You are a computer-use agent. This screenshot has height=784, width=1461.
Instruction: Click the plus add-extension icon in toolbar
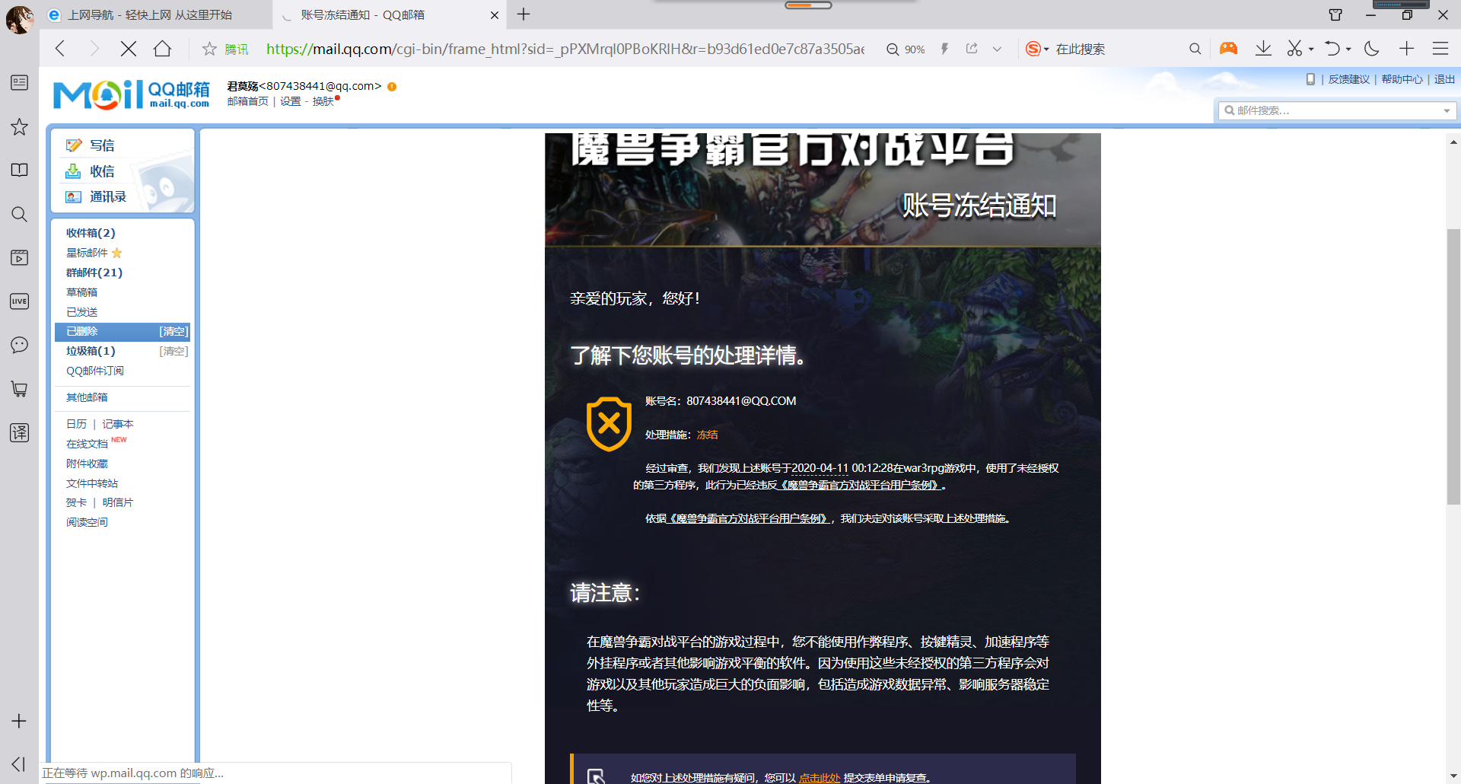(x=1406, y=49)
